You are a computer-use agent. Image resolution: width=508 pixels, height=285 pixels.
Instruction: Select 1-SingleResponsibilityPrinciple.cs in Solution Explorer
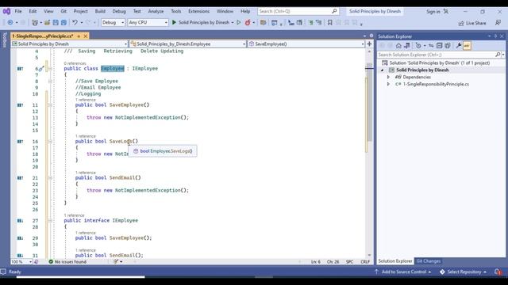point(436,84)
